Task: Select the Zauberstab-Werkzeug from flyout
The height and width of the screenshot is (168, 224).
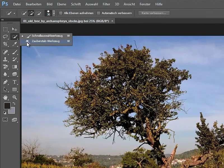Action: coord(46,41)
